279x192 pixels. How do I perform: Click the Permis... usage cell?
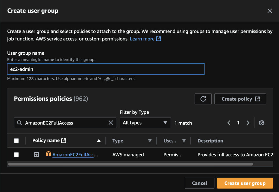tap(173, 155)
